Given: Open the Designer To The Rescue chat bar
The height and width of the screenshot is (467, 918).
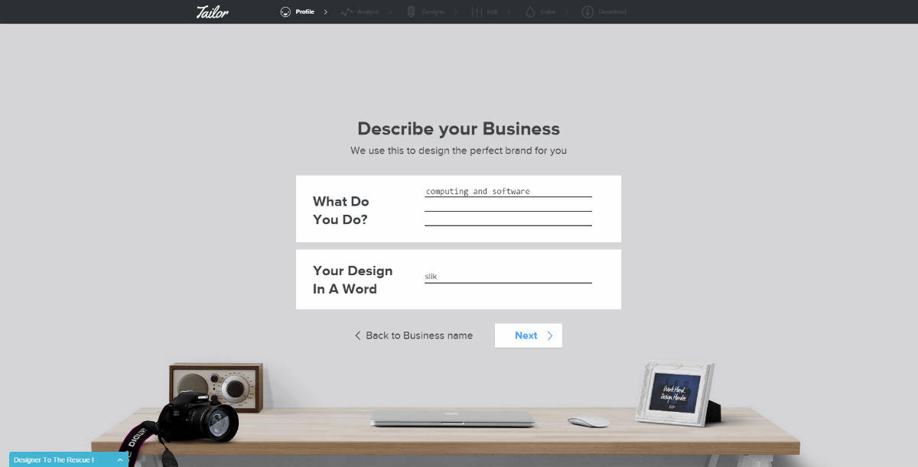Looking at the screenshot, I should [x=54, y=460].
